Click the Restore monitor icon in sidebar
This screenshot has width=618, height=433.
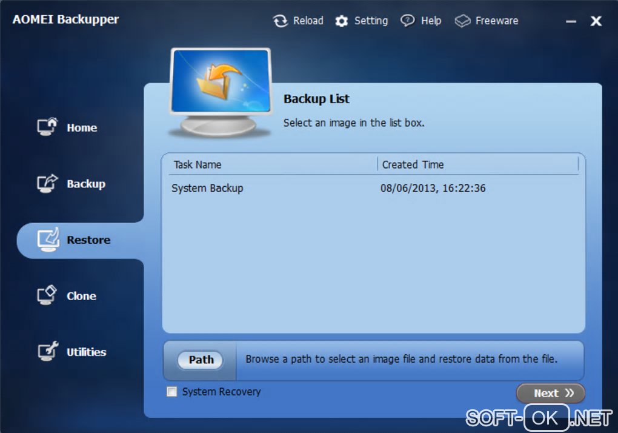(x=48, y=240)
